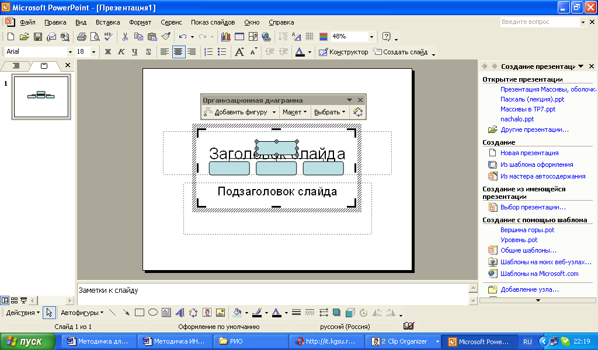Screen dimensions: 598x350
Task: Use Format Painter brush
Action: coord(165,37)
